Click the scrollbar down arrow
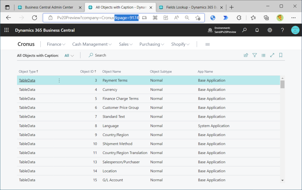 click(x=282, y=180)
